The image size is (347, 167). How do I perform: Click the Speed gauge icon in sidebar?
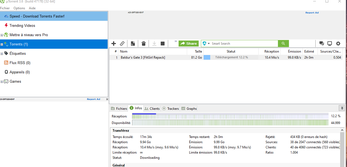6,16
